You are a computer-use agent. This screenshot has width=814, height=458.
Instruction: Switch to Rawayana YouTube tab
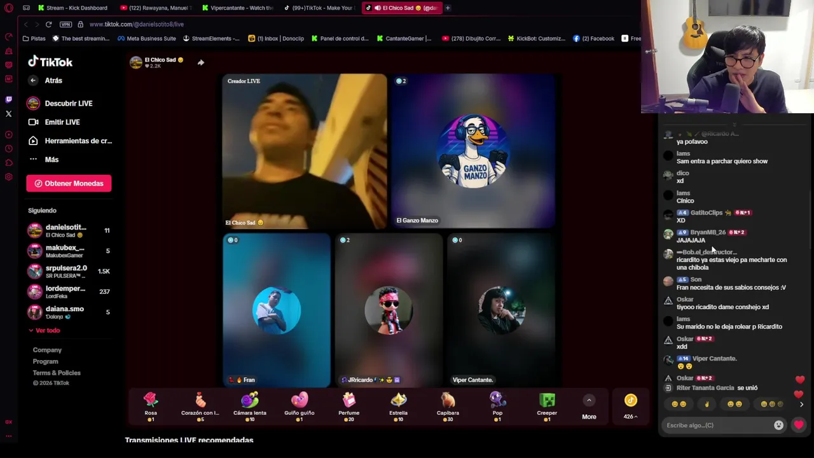(156, 8)
